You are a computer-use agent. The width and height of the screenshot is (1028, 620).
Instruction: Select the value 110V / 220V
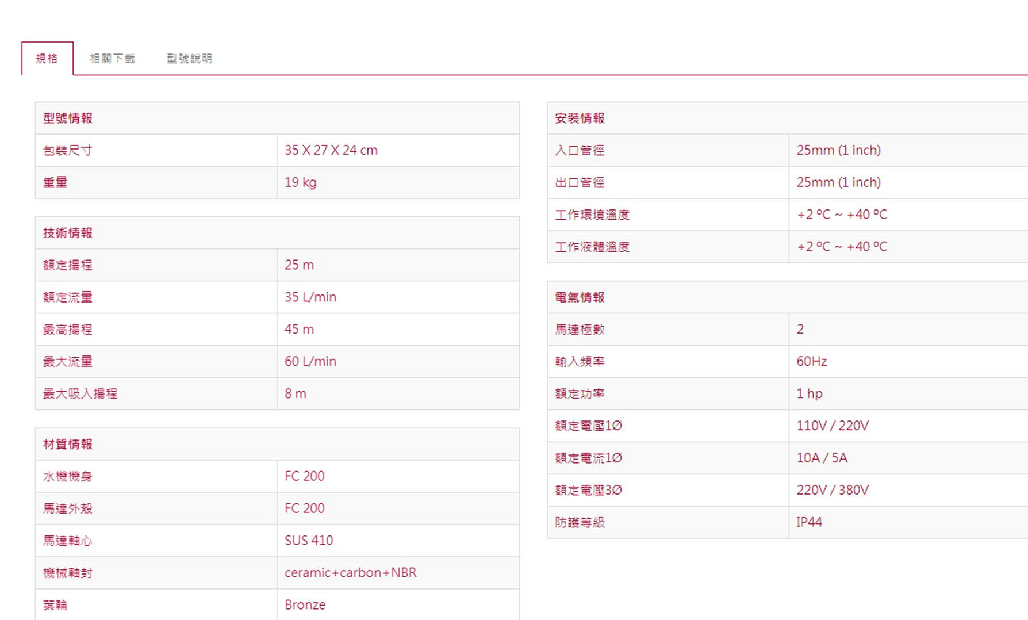click(x=833, y=426)
